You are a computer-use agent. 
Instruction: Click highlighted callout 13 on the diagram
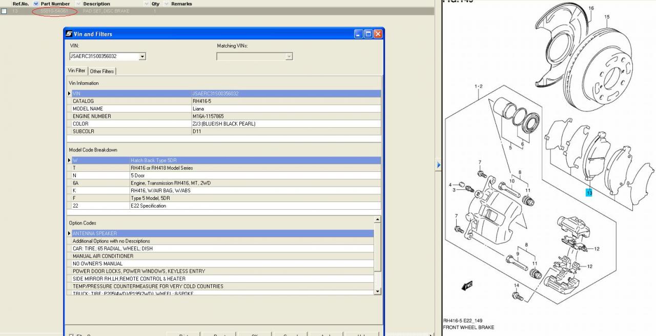[589, 193]
